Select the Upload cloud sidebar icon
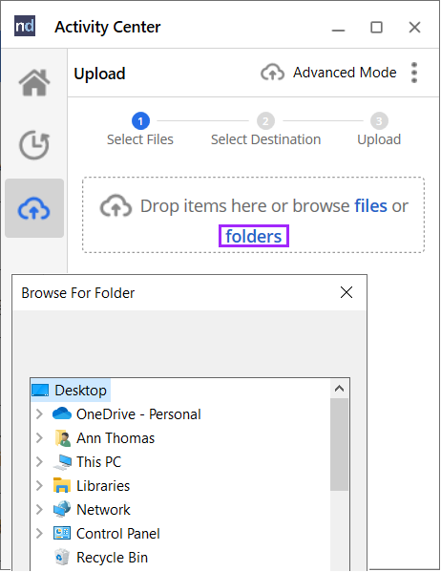Viewport: 441px width, 572px height. [x=34, y=208]
